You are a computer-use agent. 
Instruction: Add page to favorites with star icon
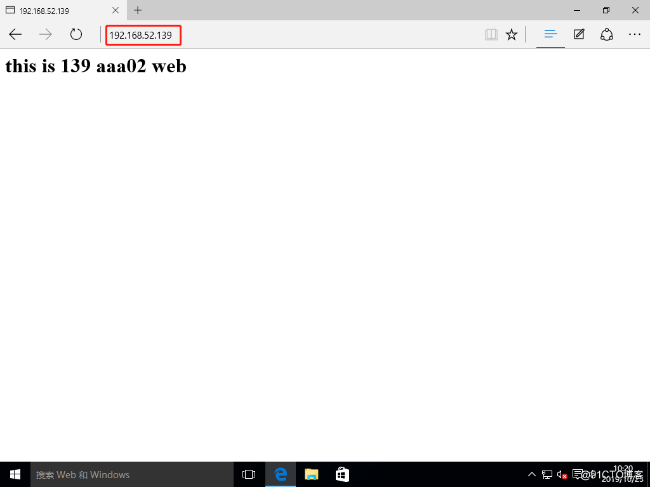click(512, 34)
